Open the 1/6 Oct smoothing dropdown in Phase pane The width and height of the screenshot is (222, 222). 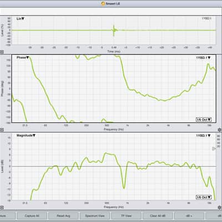tap(204, 119)
